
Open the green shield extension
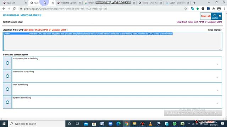198,8
